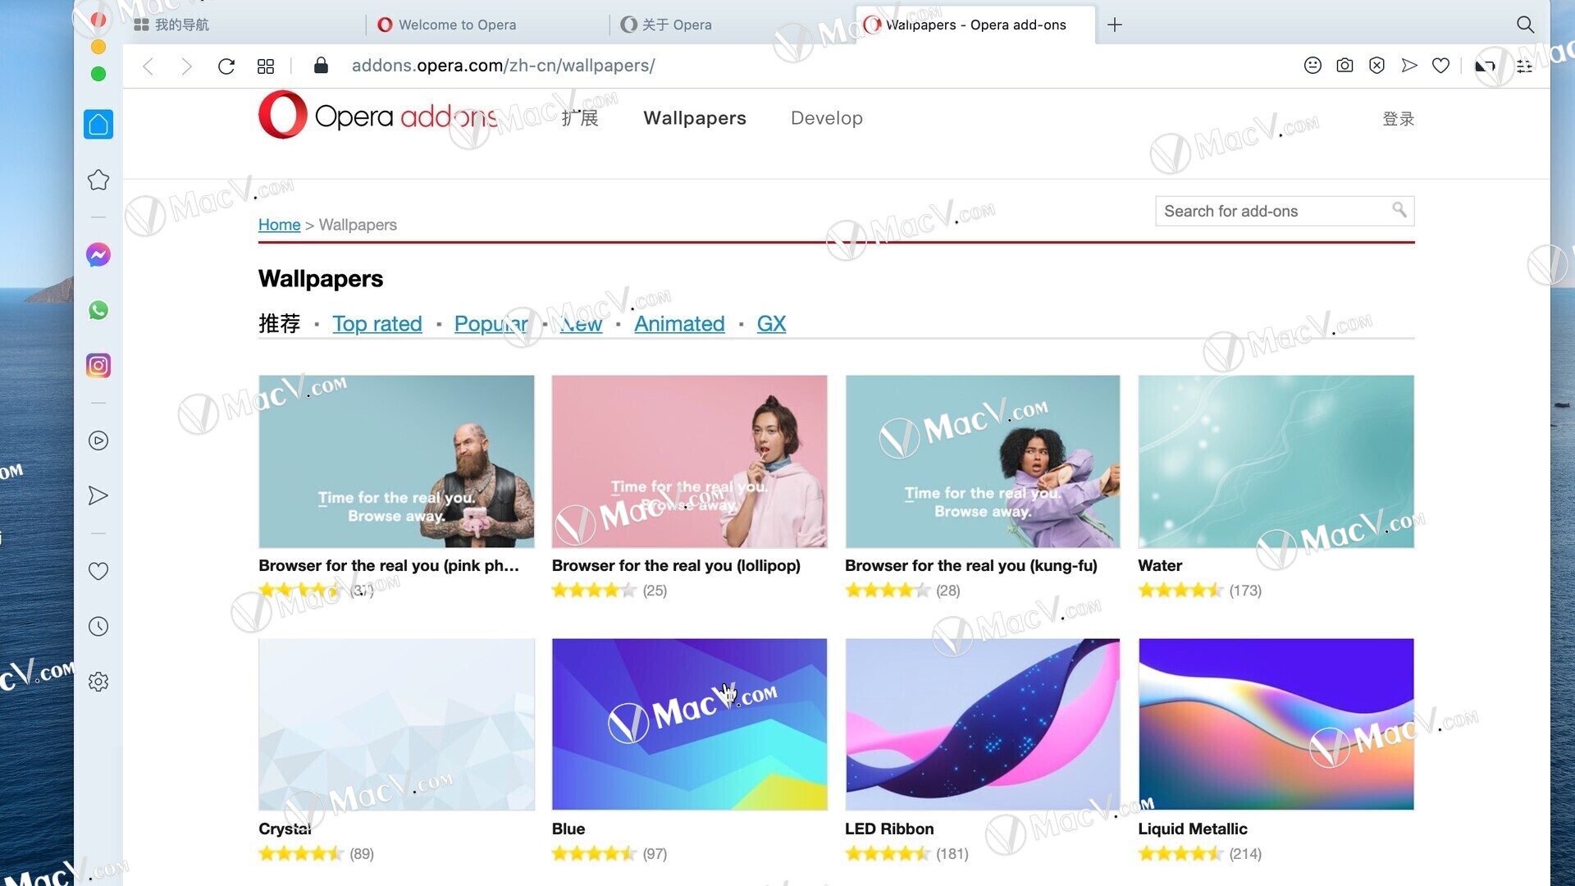Click the 登录 login link
This screenshot has height=886, width=1575.
pos(1398,119)
